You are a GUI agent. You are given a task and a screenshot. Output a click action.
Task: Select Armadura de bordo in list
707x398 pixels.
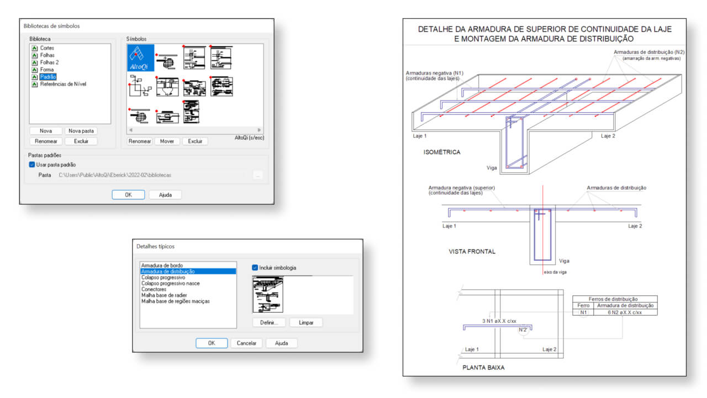[x=188, y=265]
